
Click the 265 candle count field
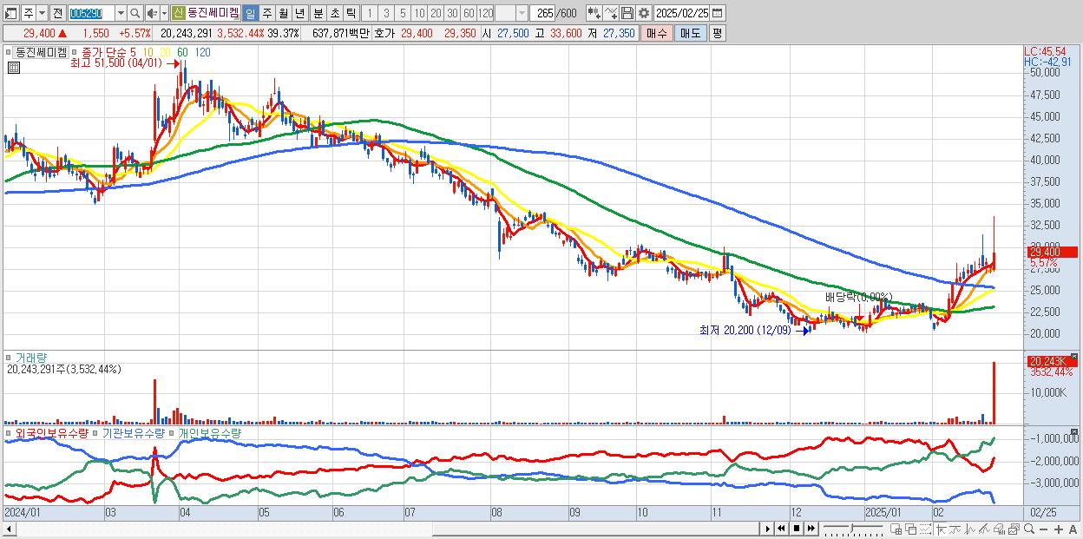pyautogui.click(x=543, y=13)
